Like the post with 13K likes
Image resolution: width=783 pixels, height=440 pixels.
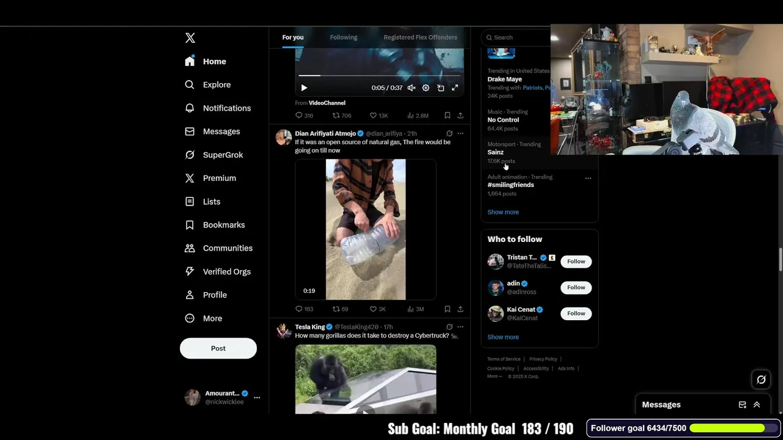pyautogui.click(x=379, y=116)
